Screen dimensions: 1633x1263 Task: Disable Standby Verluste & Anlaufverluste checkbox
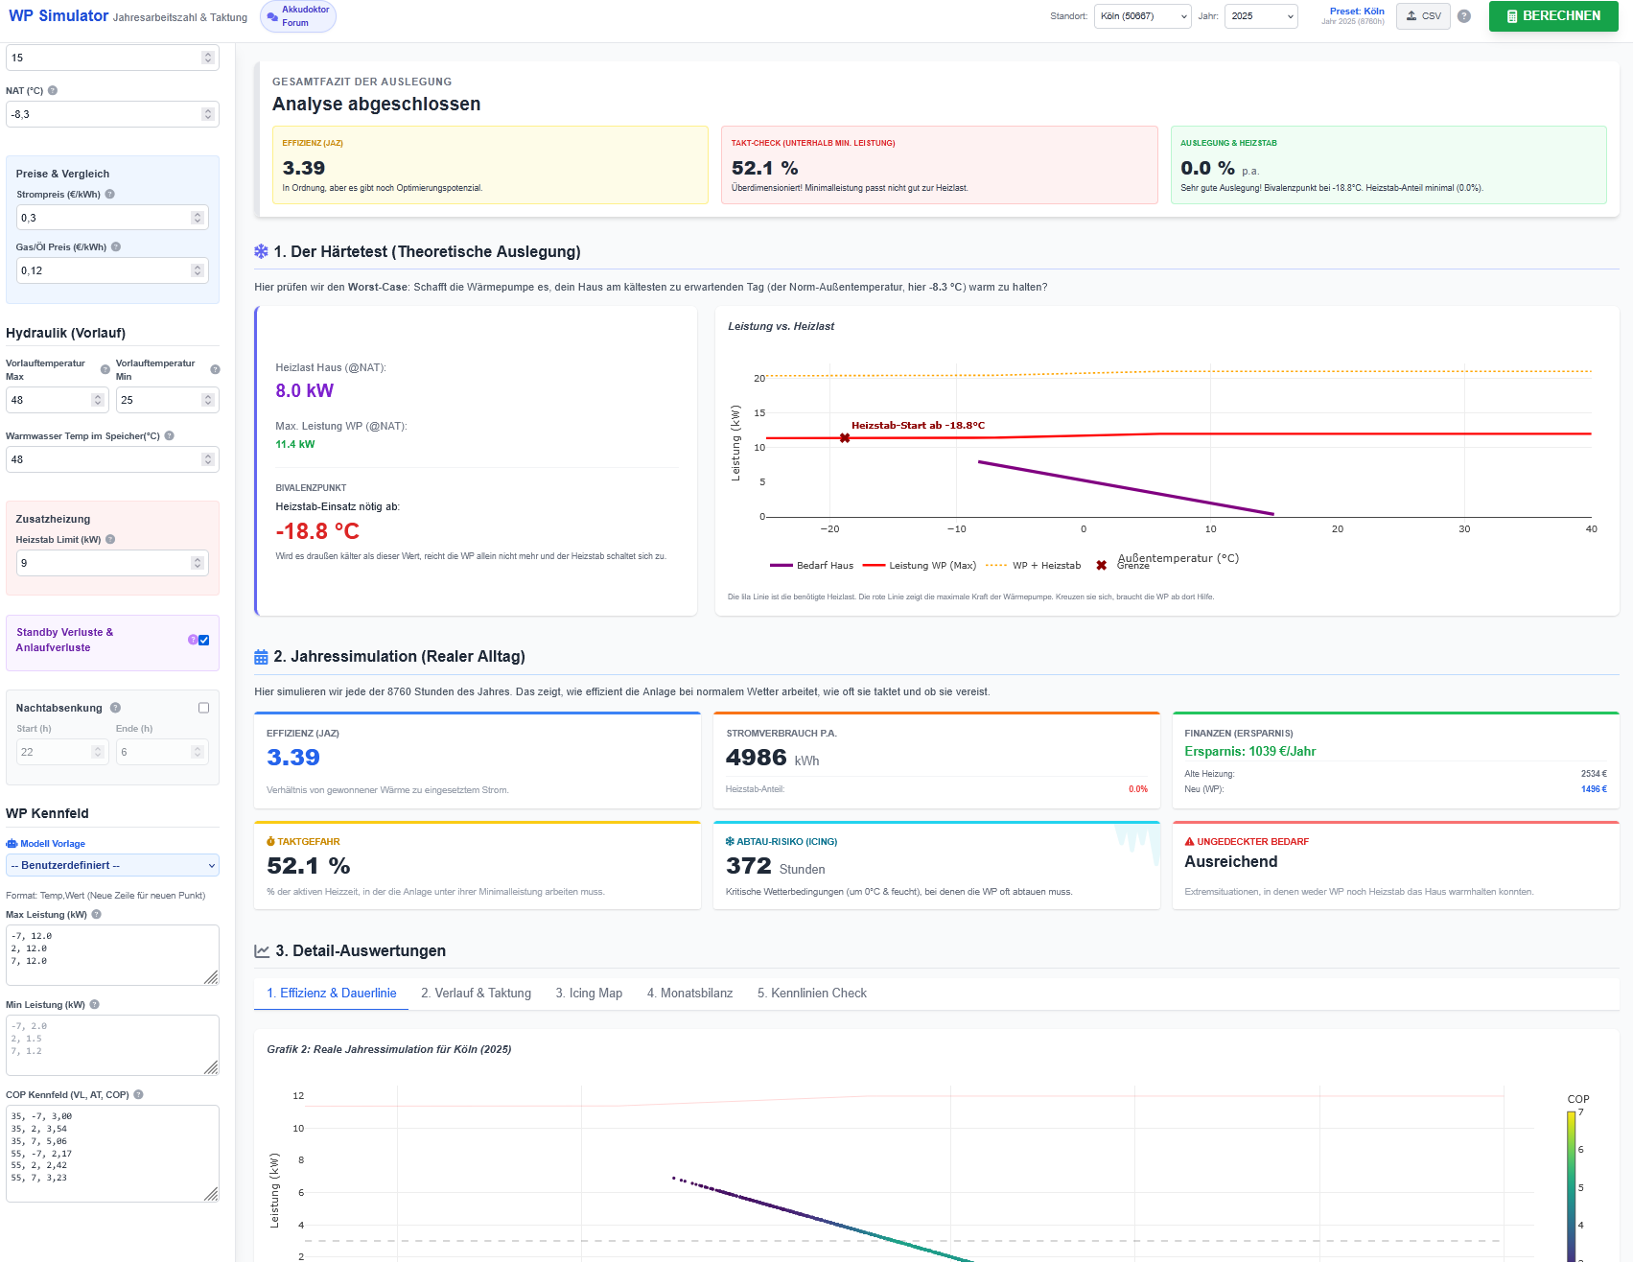click(x=203, y=640)
